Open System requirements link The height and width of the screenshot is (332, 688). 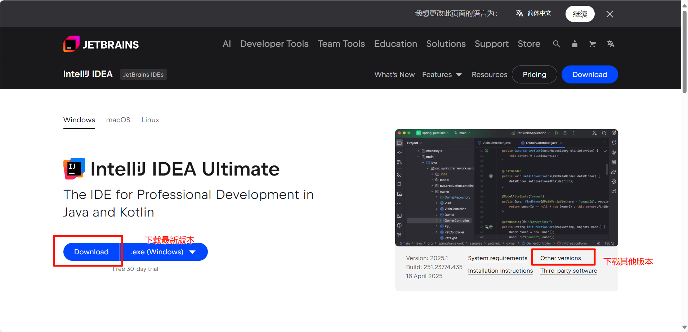[497, 258]
